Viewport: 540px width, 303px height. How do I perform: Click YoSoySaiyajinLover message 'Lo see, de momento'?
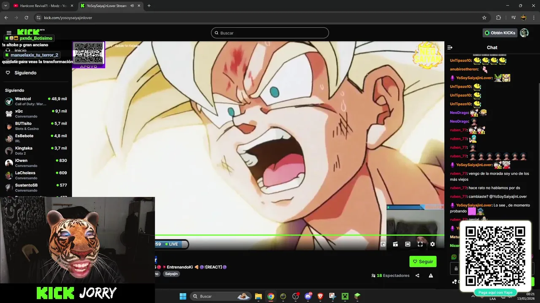(489, 208)
